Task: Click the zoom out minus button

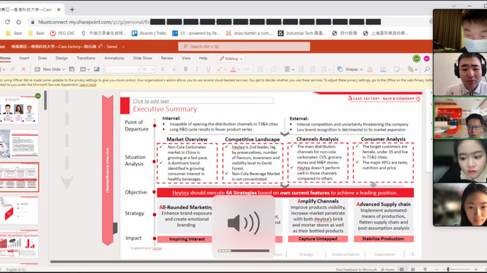Action: (x=436, y=269)
